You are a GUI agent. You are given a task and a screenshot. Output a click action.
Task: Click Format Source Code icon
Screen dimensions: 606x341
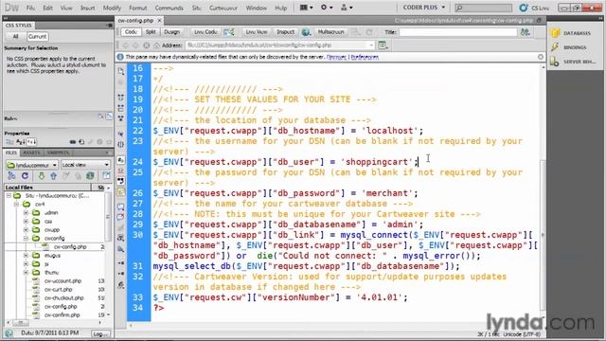[121, 285]
